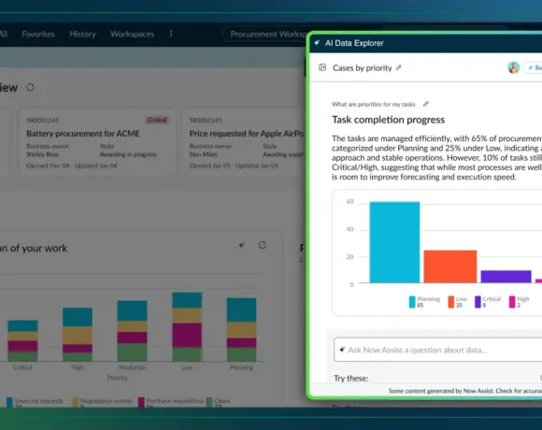Select the Critical legend swatch

pos(478,302)
